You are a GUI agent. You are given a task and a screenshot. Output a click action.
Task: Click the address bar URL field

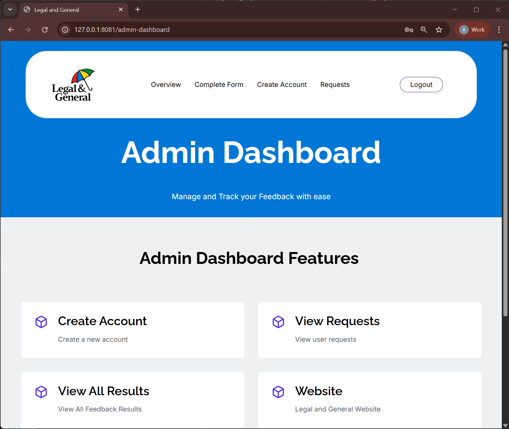[219, 30]
